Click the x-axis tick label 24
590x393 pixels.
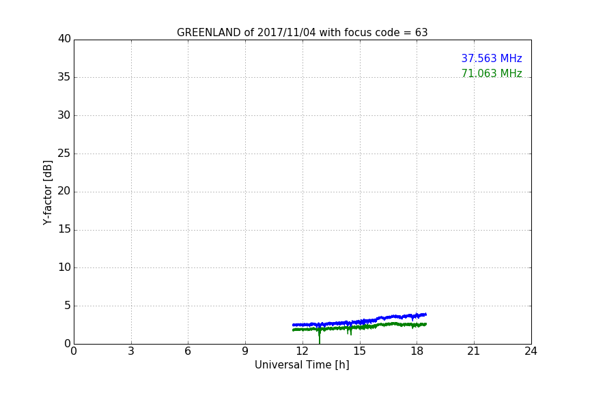click(x=531, y=351)
